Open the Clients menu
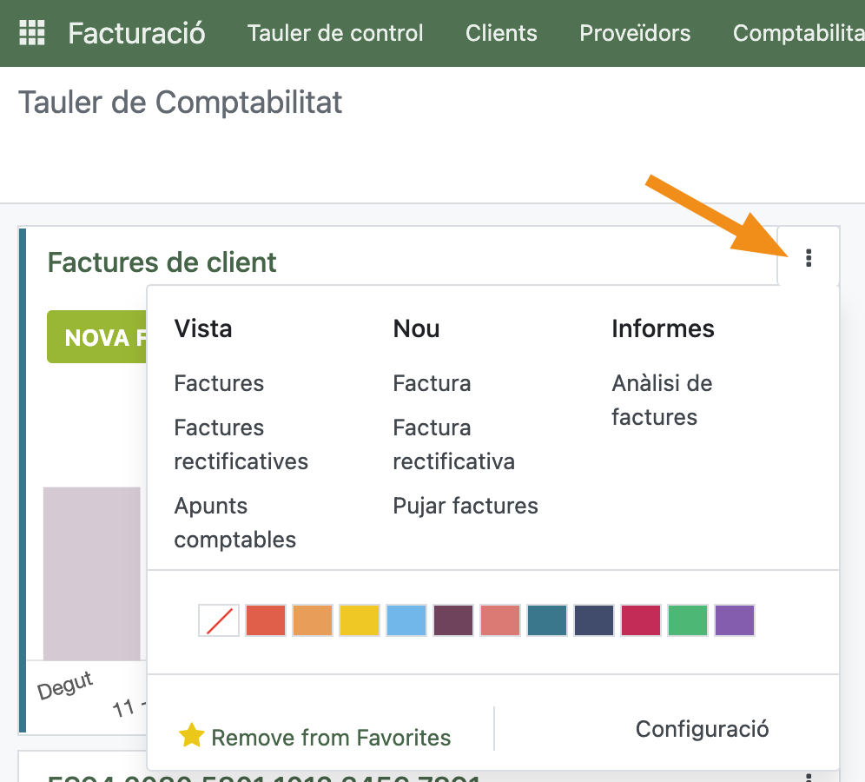The image size is (865, 782). coord(501,33)
